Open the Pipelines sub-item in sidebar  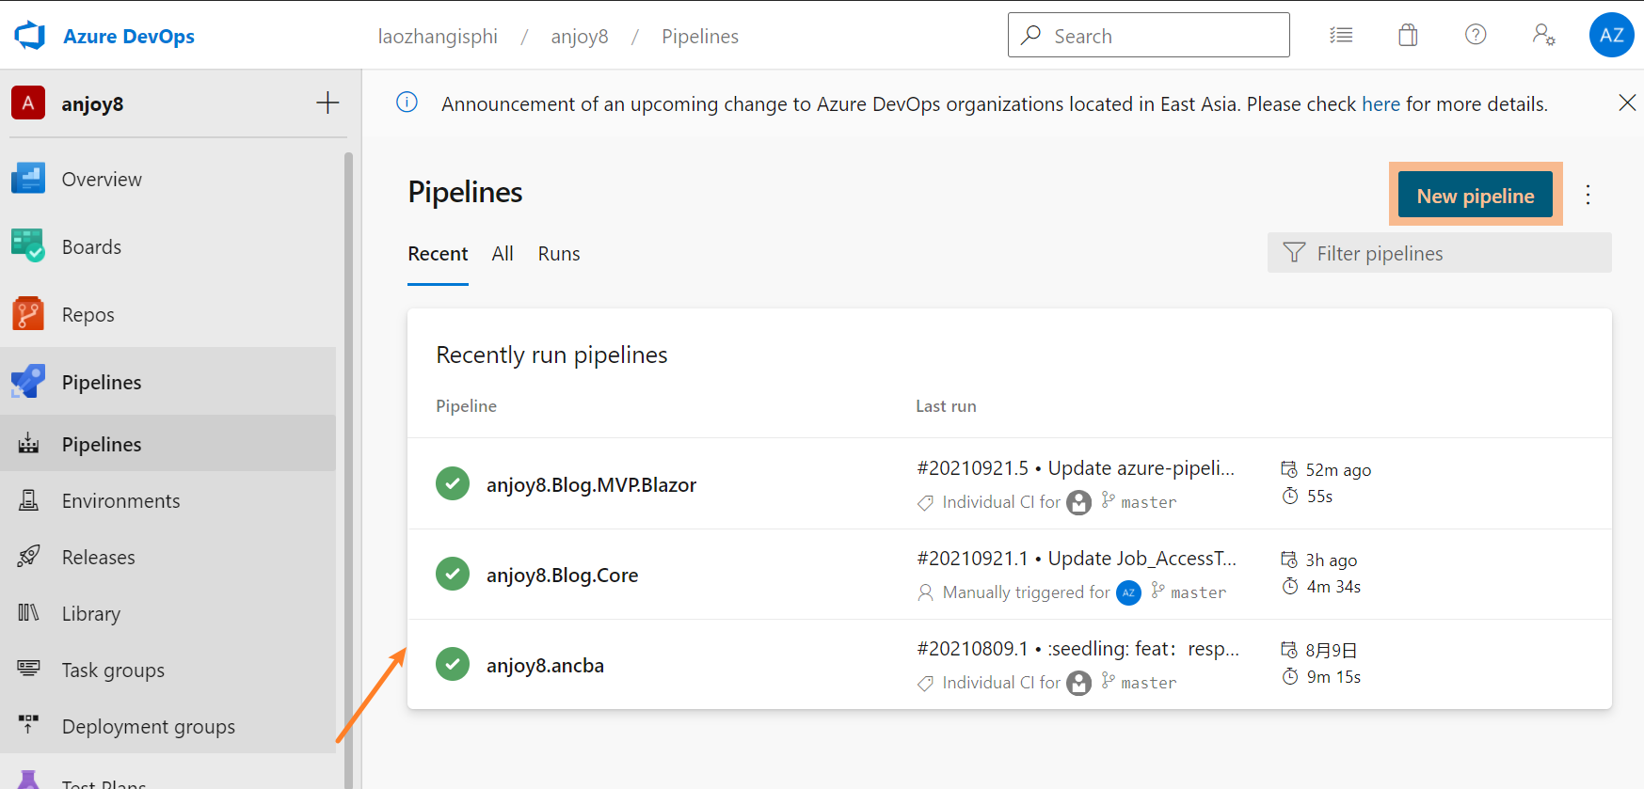click(x=168, y=444)
